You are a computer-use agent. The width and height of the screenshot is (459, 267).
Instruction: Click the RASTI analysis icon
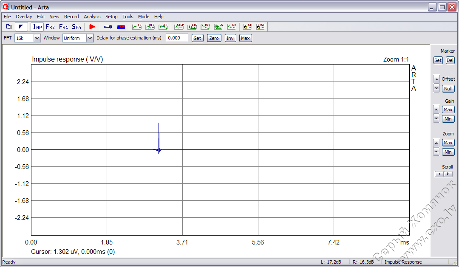(x=261, y=27)
